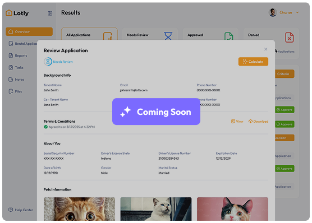312x223 pixels.
Task: Open the white cat photo
Action: (156, 209)
